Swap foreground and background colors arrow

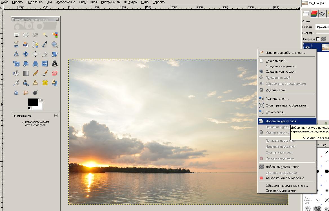[x=41, y=100]
